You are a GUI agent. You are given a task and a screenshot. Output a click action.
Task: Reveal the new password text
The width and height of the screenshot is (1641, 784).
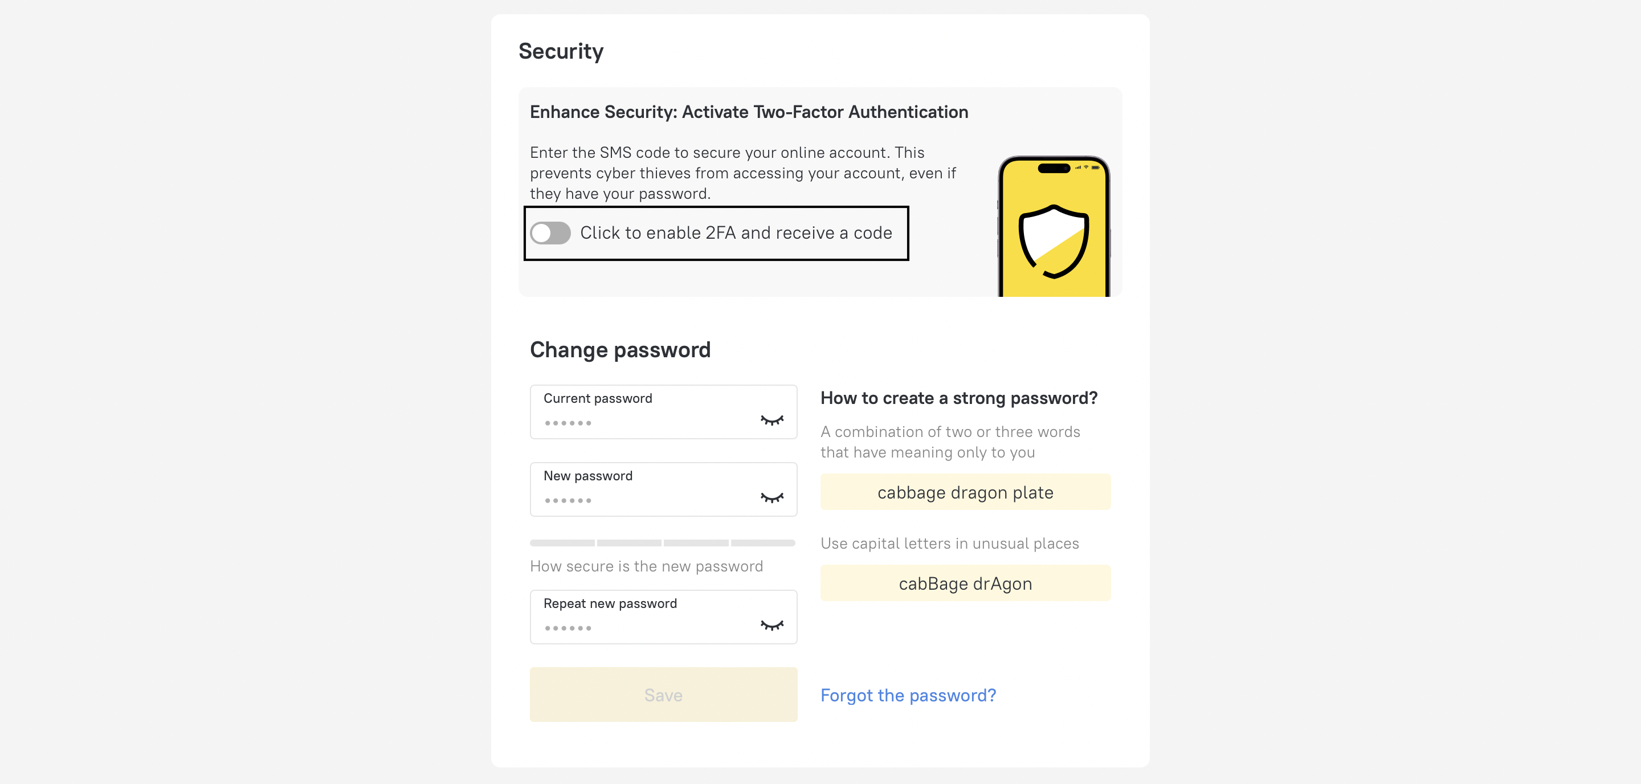[x=771, y=498]
